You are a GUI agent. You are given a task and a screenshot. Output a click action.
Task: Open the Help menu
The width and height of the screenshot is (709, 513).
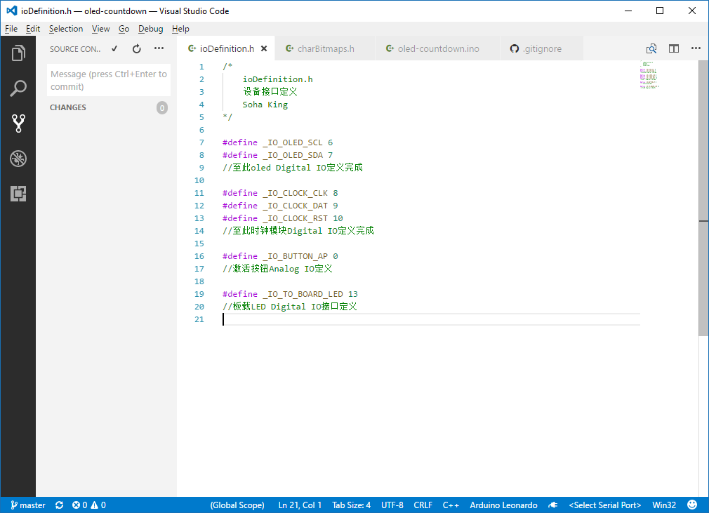(180, 29)
